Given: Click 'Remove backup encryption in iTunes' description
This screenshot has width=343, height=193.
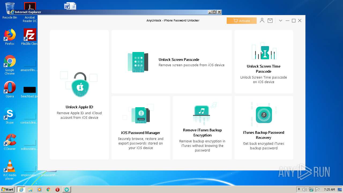Looking at the screenshot, I should click(202, 146).
